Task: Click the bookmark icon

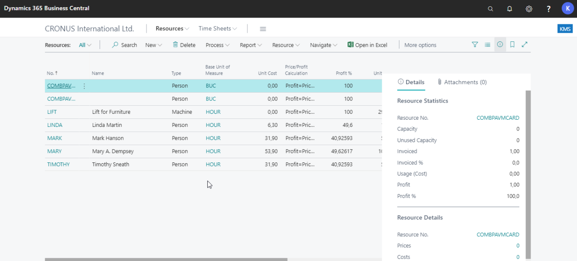Action: coord(512,45)
